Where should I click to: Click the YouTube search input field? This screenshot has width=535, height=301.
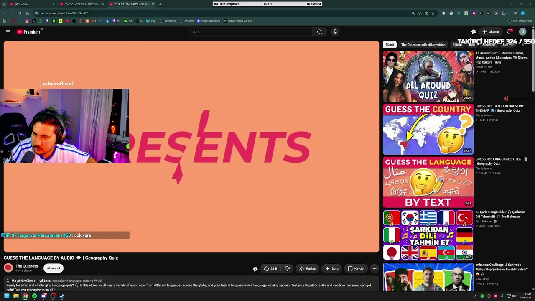[251, 32]
